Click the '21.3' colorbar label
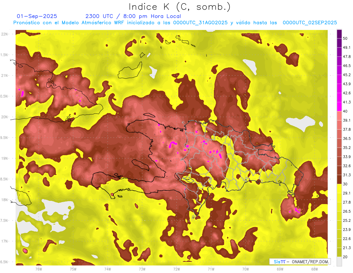This screenshot has height=273, width=353. 347,248
